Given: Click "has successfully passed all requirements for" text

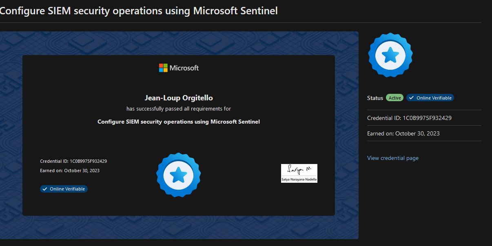Looking at the screenshot, I should point(179,109).
